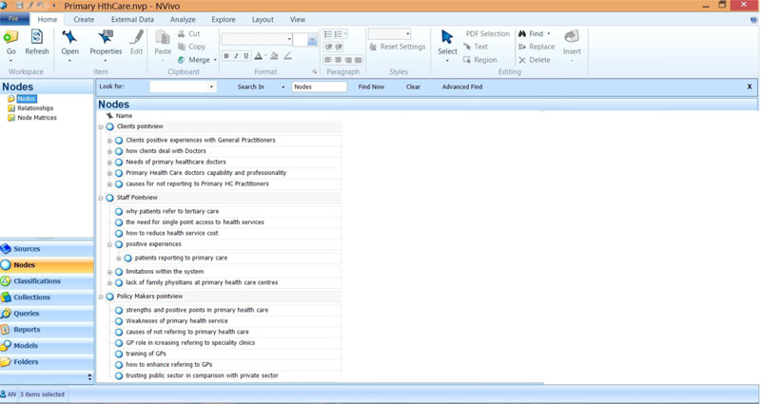
Task: Expand the limitations within the system node
Action: click(x=109, y=272)
